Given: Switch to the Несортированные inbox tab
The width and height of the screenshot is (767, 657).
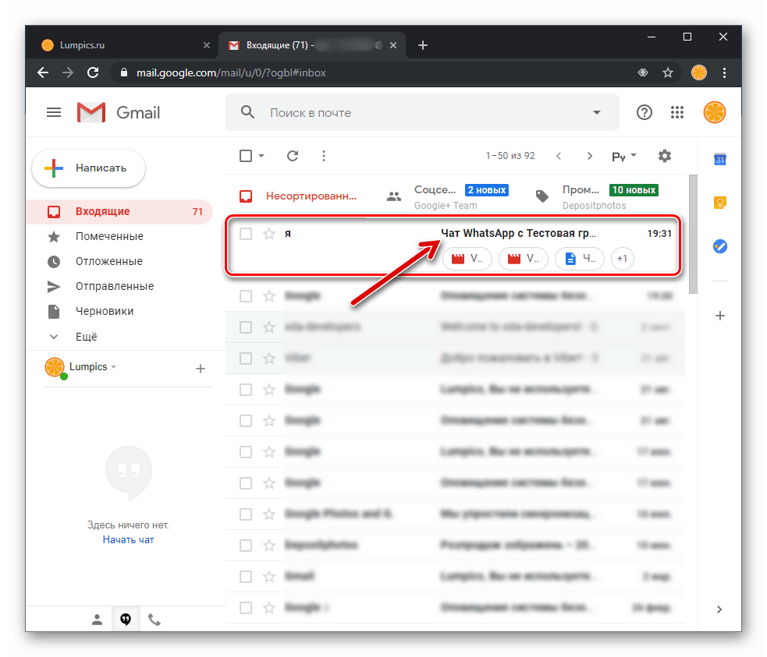Looking at the screenshot, I should tap(298, 196).
